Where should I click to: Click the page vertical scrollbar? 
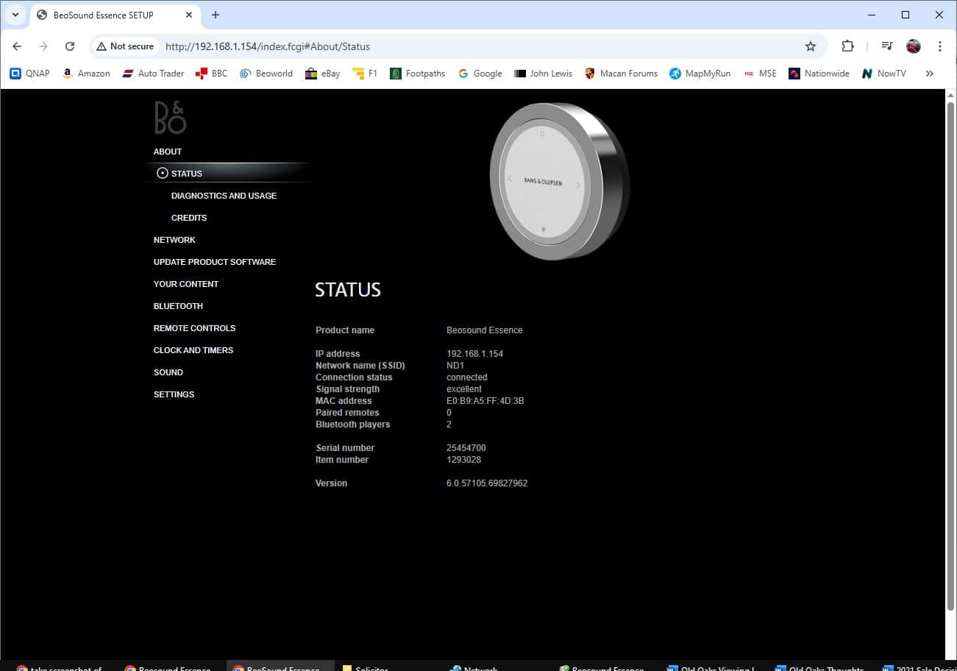[950, 355]
